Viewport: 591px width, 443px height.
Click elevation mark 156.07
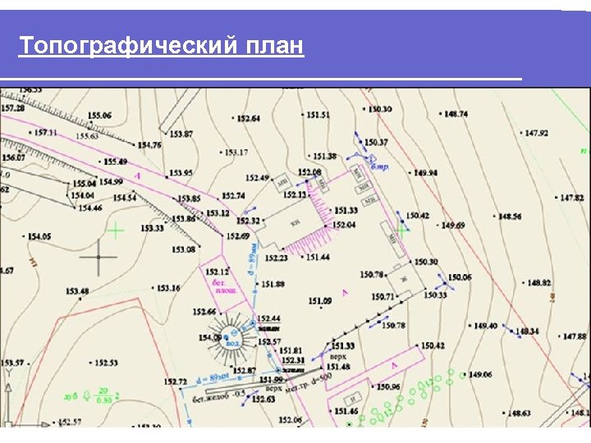pyautogui.click(x=14, y=158)
